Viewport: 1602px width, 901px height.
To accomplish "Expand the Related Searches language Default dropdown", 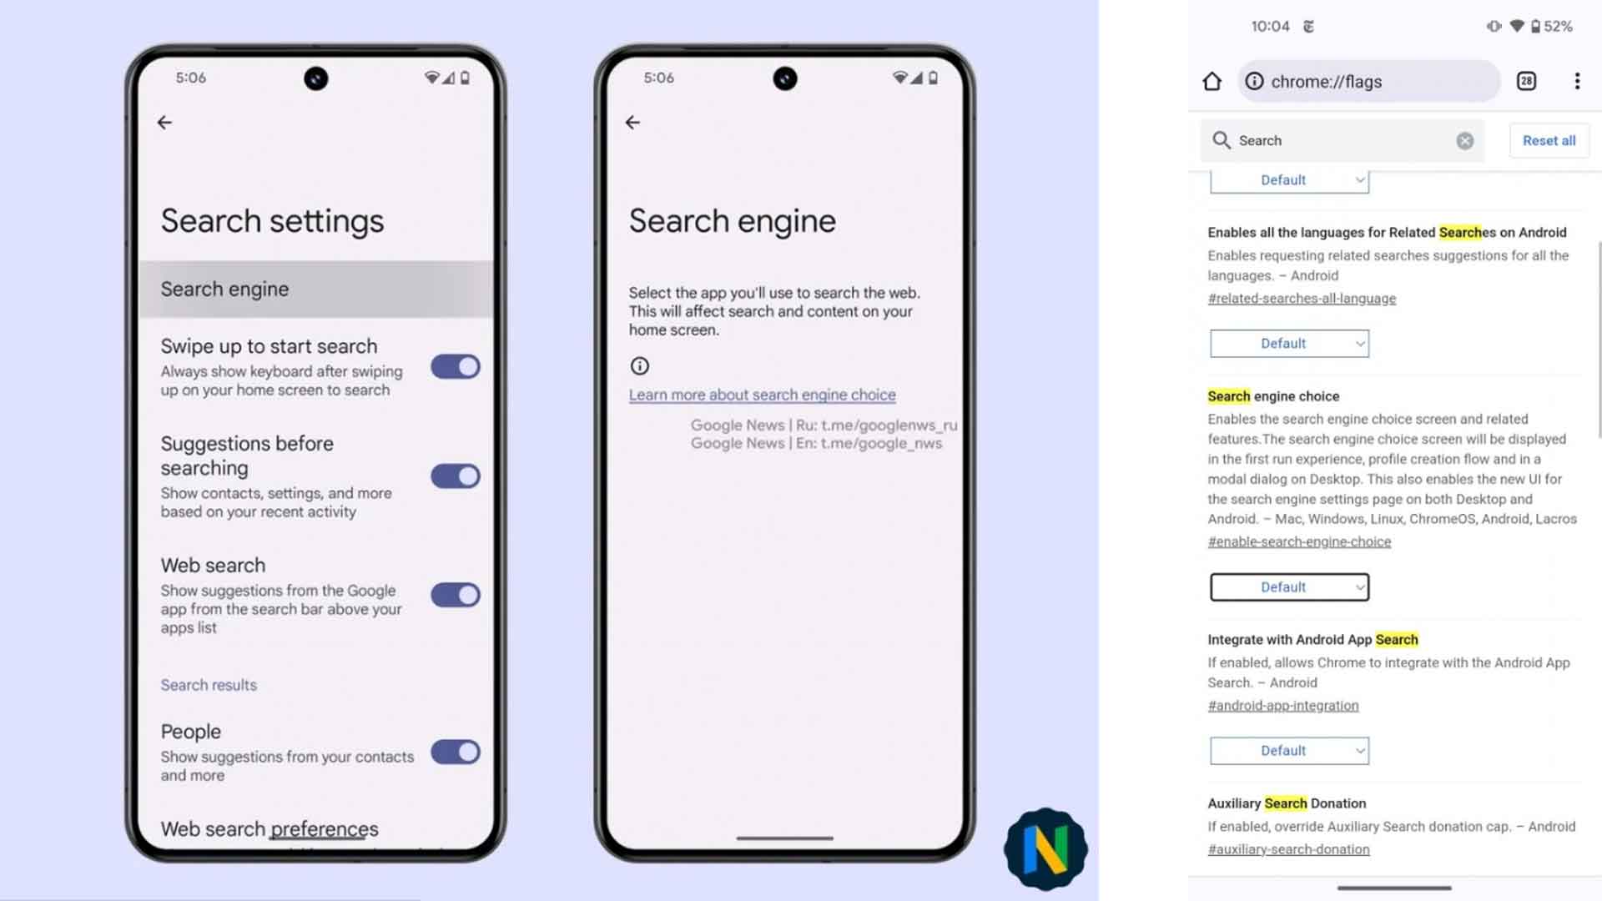I will pos(1287,342).
